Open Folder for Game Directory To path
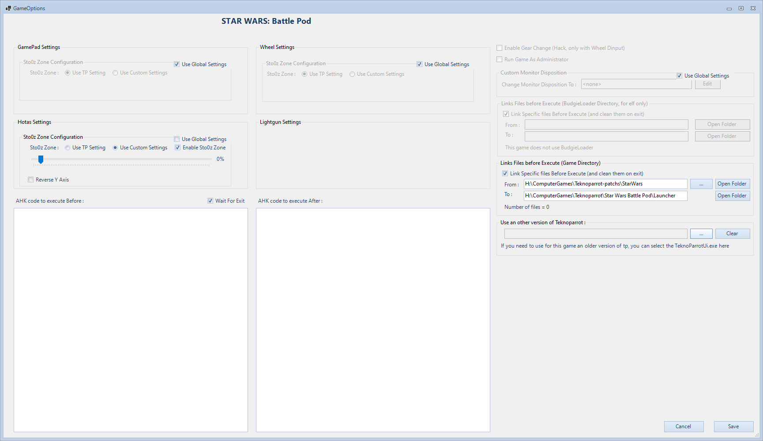763x441 pixels. 733,196
